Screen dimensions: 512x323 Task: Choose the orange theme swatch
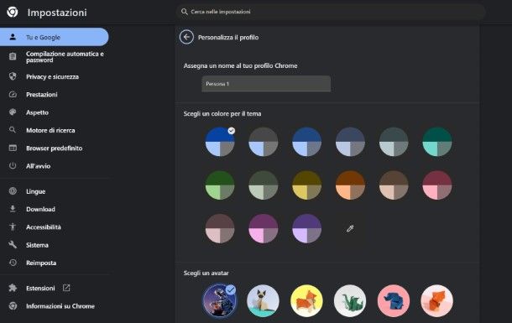click(350, 185)
